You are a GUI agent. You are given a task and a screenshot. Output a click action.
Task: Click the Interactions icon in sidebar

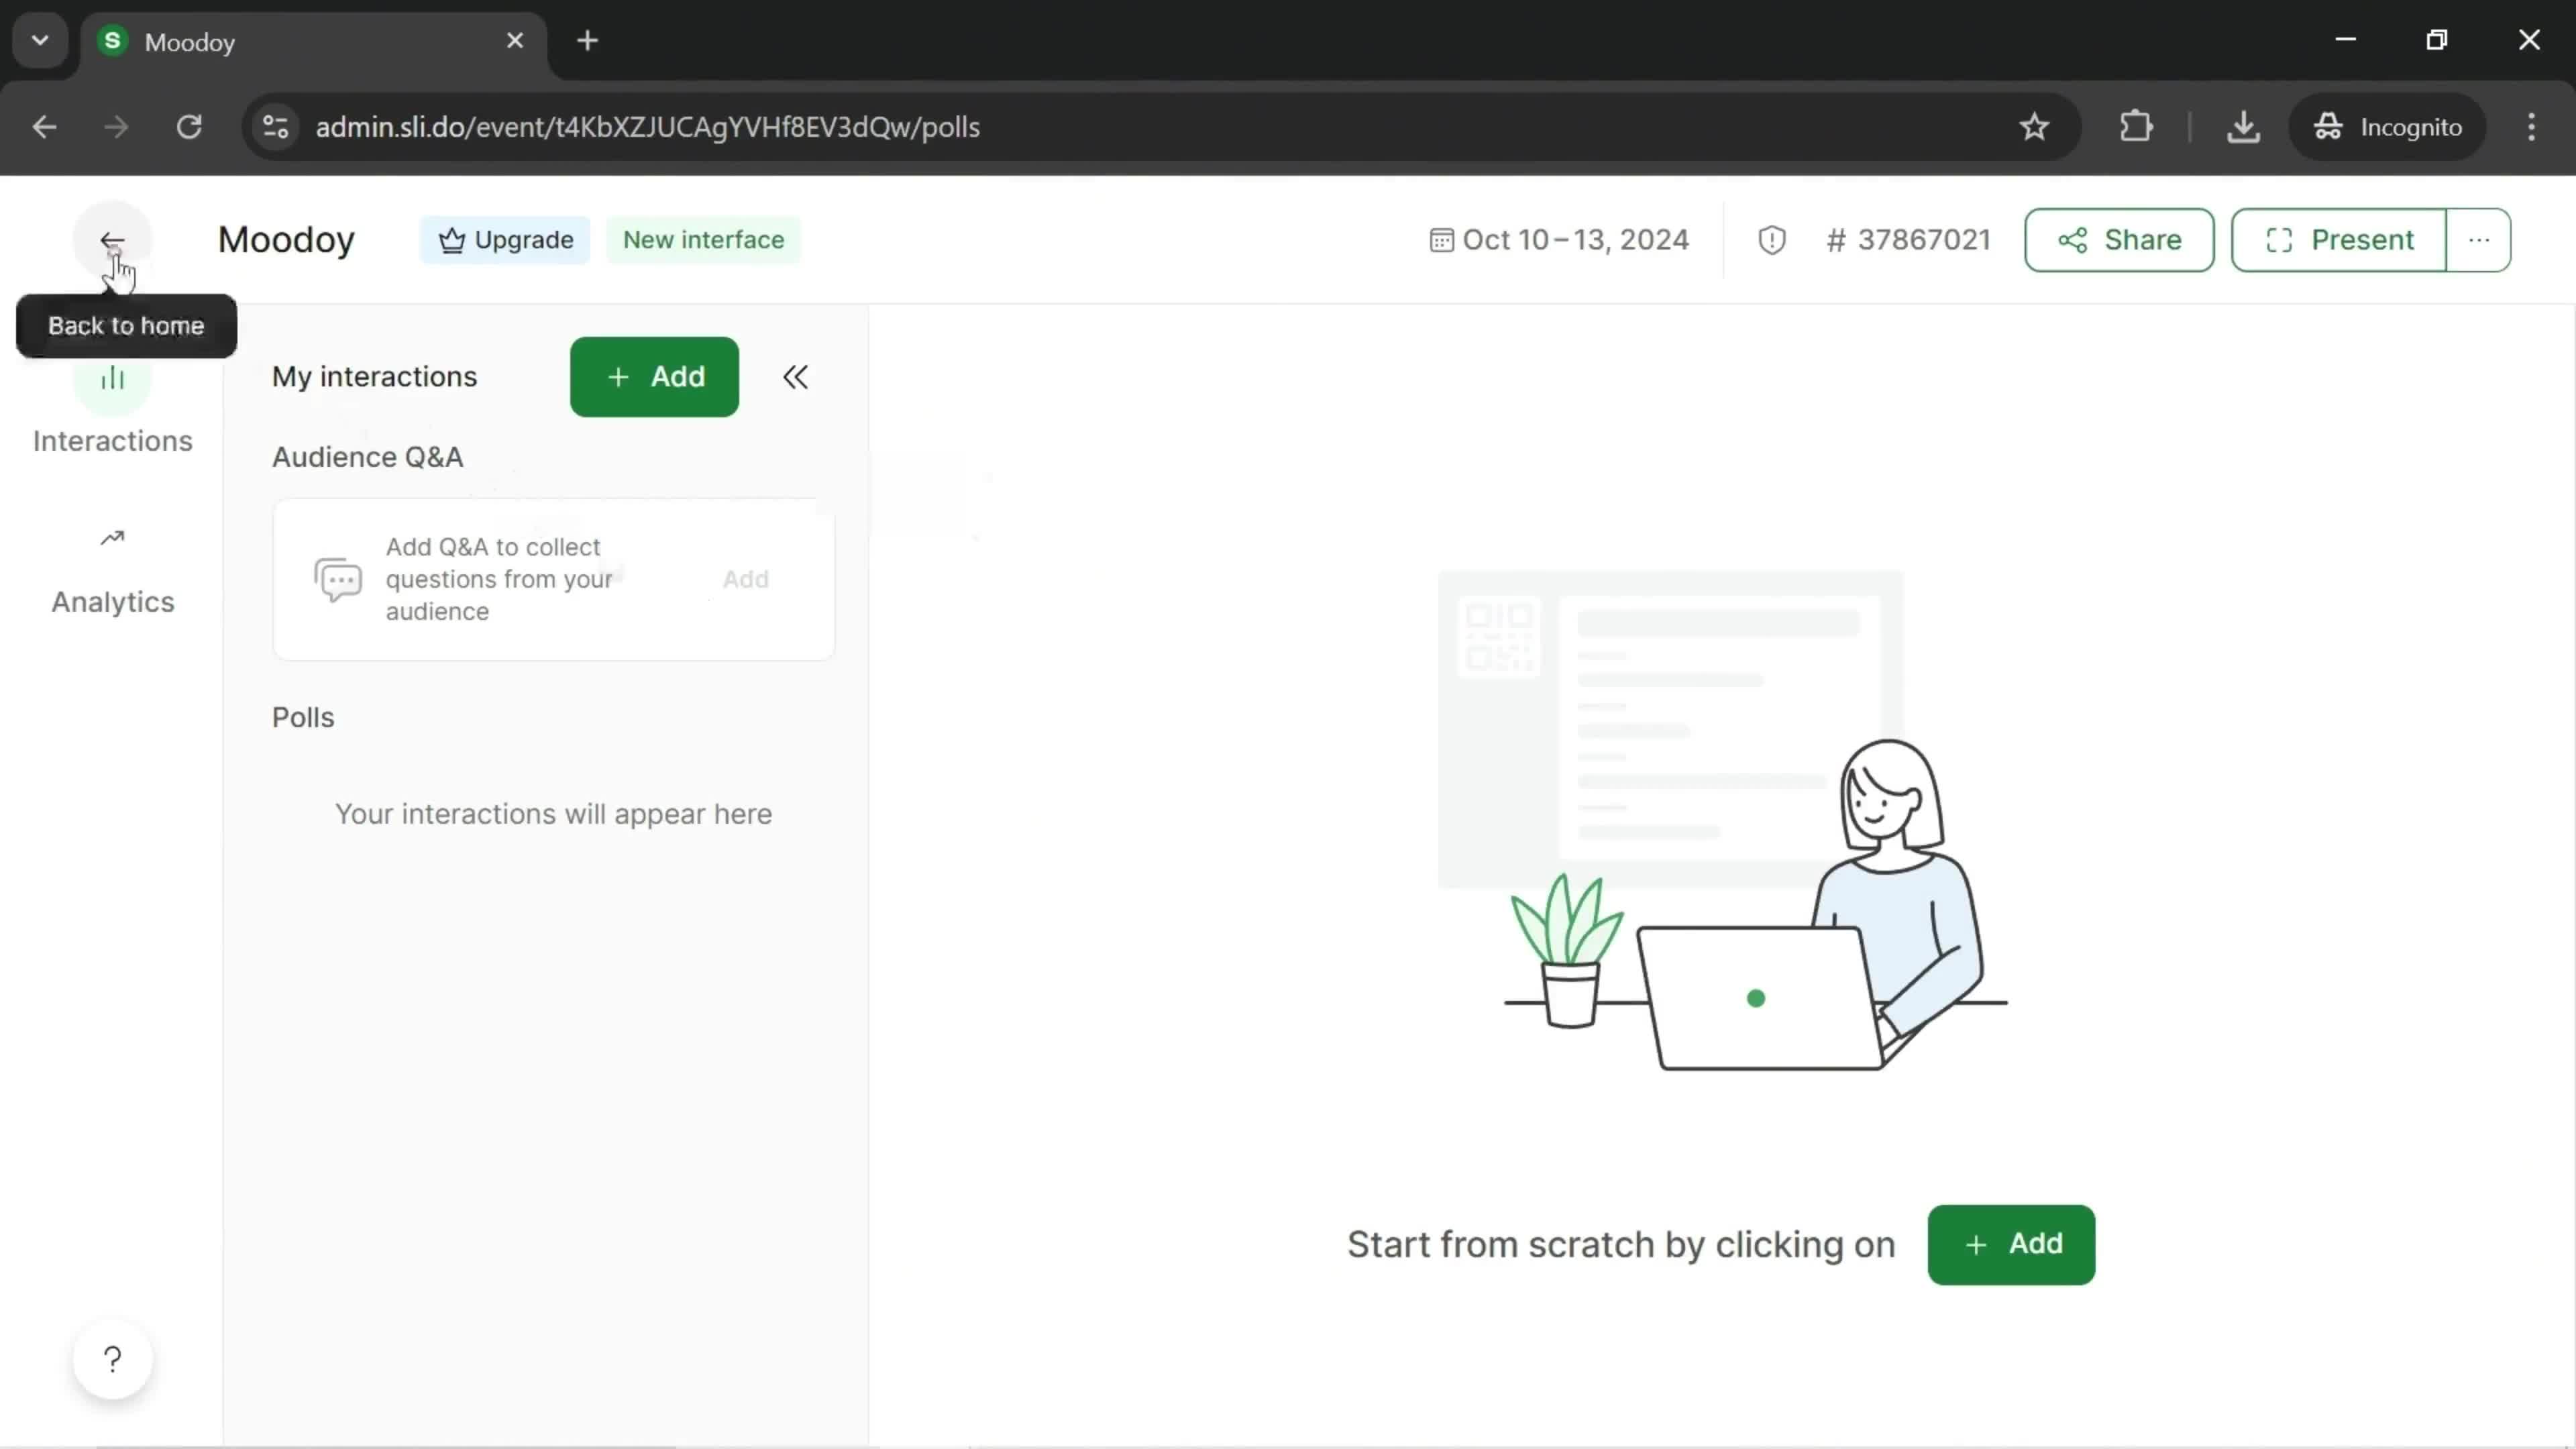[x=111, y=377]
